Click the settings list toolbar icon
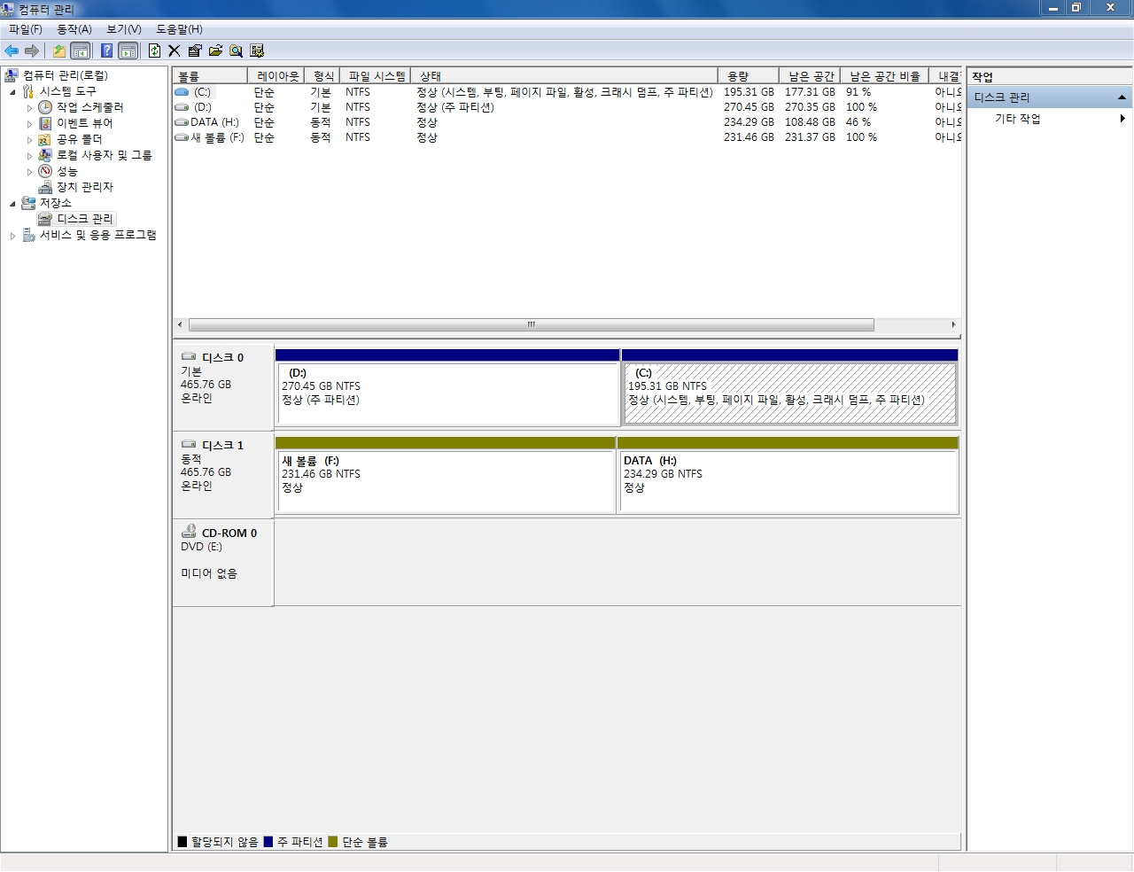The width and height of the screenshot is (1134, 872). pos(257,51)
